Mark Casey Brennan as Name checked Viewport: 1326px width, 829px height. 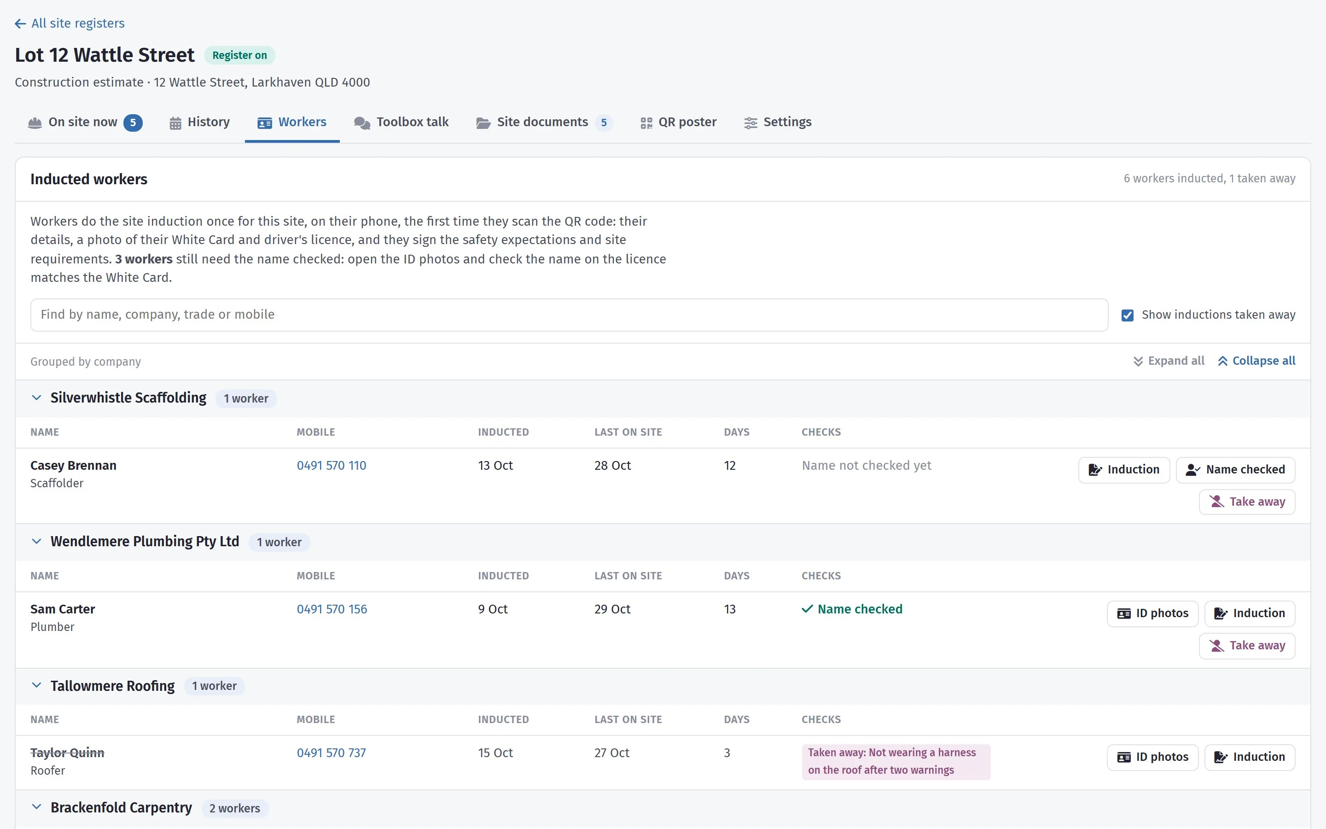(1236, 470)
